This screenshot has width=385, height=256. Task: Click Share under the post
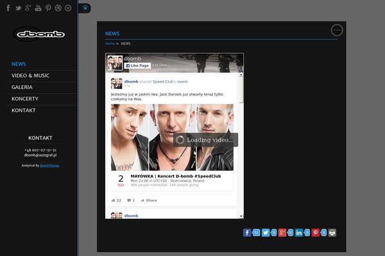point(149,200)
